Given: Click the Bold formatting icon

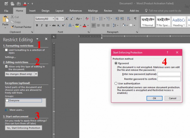Looking at the screenshot, I should pyautogui.click(x=37, y=25).
